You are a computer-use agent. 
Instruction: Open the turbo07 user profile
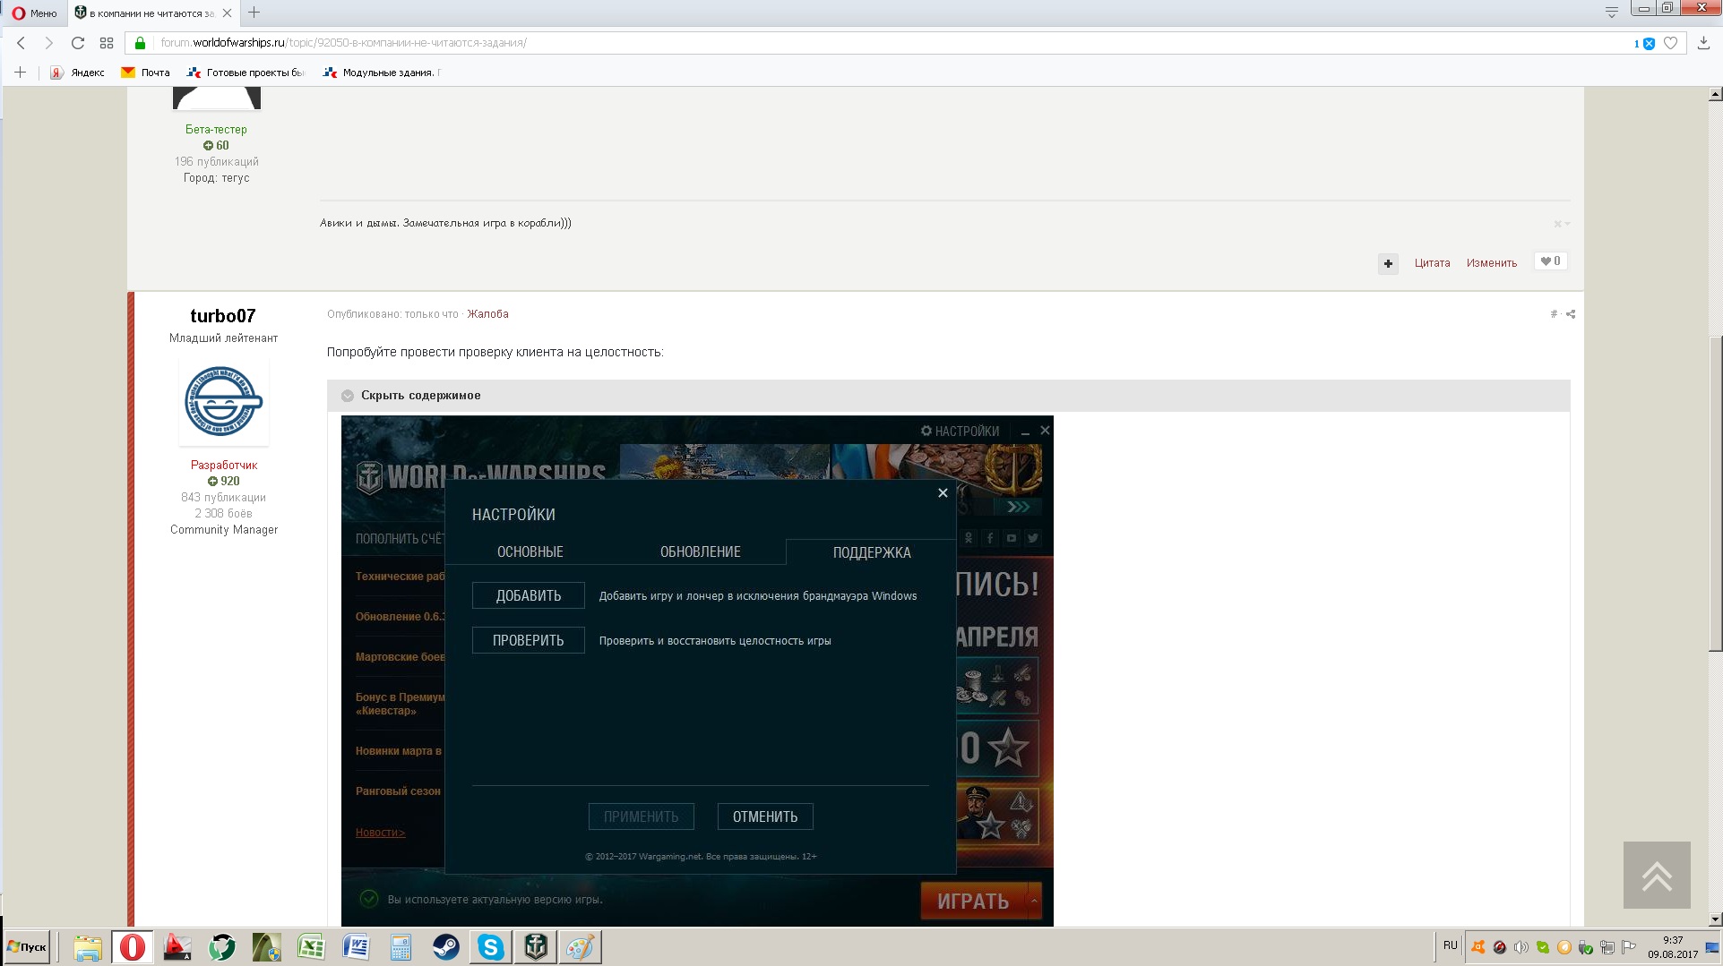tap(223, 316)
